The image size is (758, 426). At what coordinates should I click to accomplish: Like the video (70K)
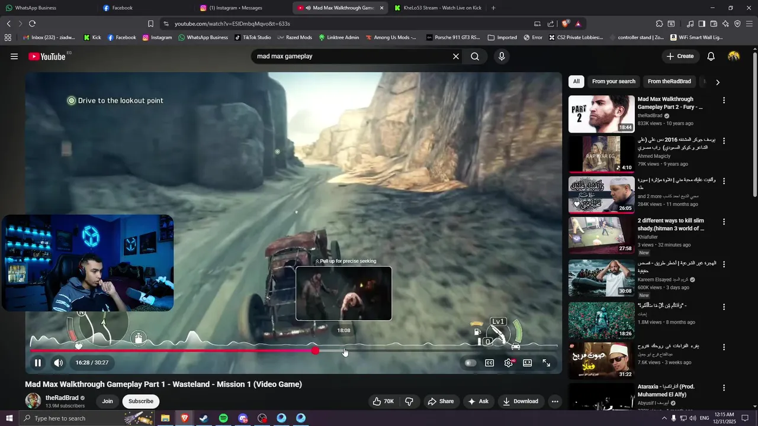(383, 401)
